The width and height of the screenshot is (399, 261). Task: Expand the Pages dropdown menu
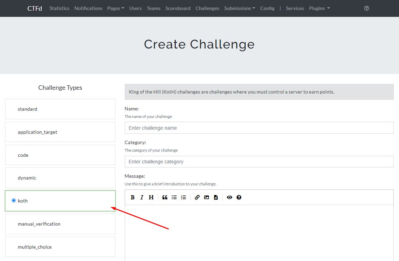115,8
